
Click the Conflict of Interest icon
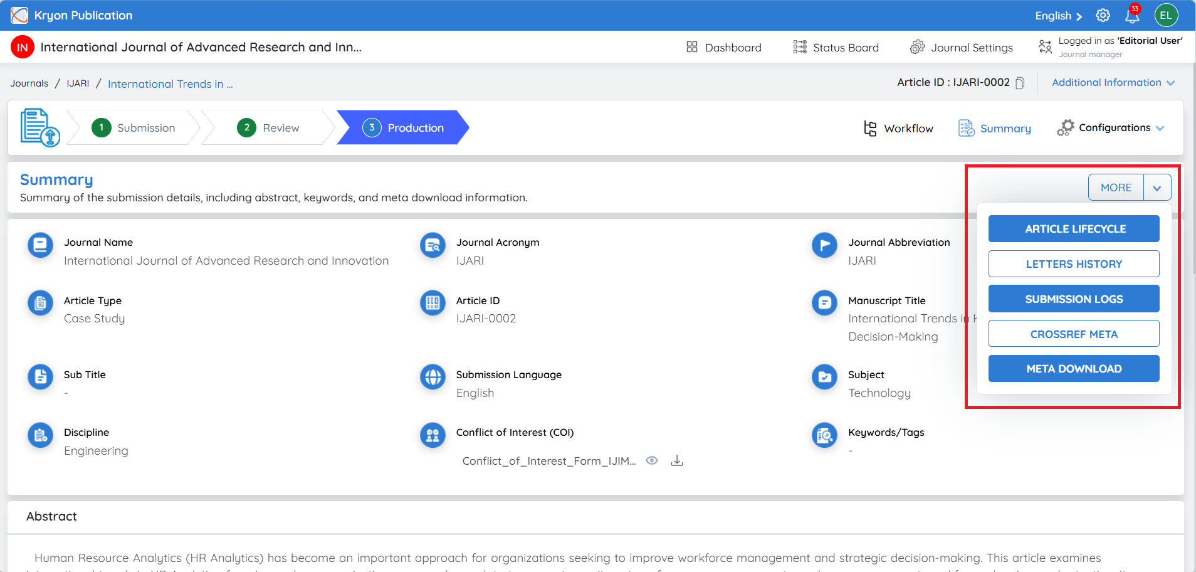tap(433, 435)
